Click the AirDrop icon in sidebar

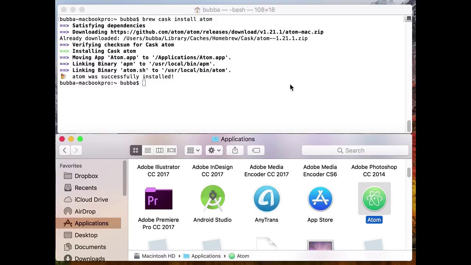pos(68,211)
